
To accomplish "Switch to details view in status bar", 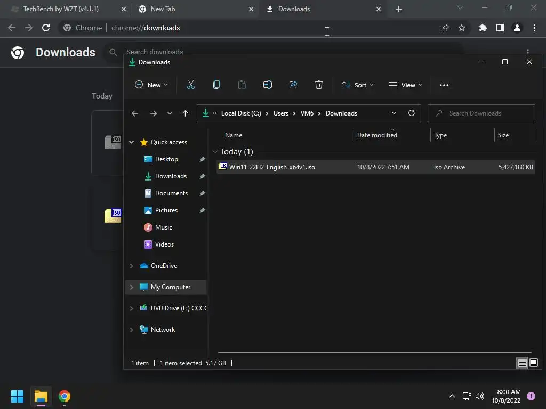I will [x=523, y=363].
